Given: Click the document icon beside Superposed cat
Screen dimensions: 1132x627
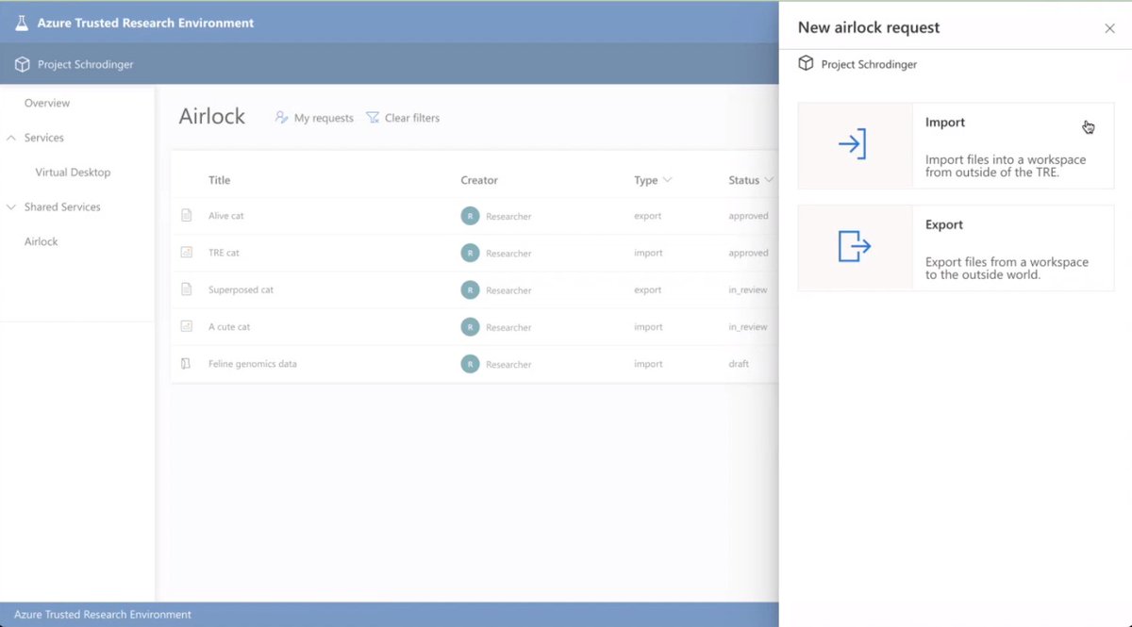Looking at the screenshot, I should [x=187, y=289].
